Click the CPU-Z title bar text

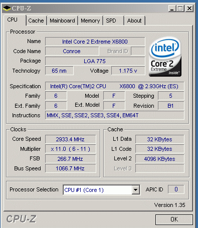pyautogui.click(x=22, y=9)
